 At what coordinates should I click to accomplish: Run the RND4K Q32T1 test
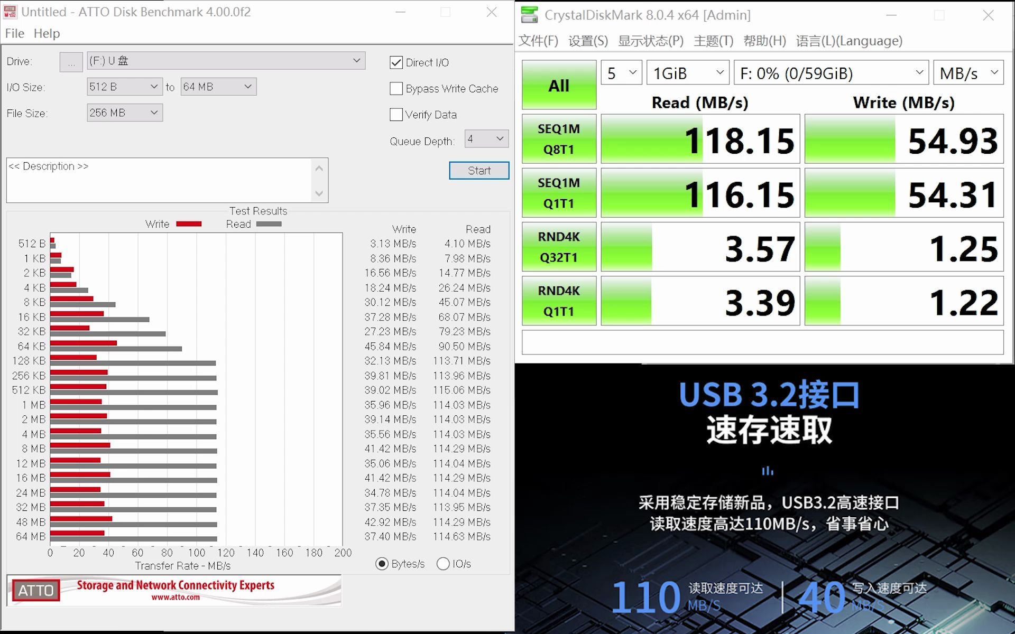click(x=559, y=247)
